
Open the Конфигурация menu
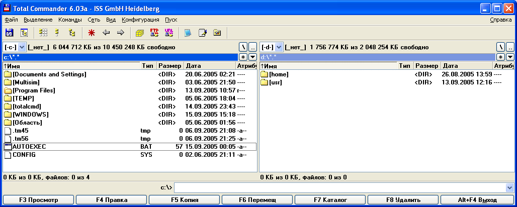[x=140, y=20]
